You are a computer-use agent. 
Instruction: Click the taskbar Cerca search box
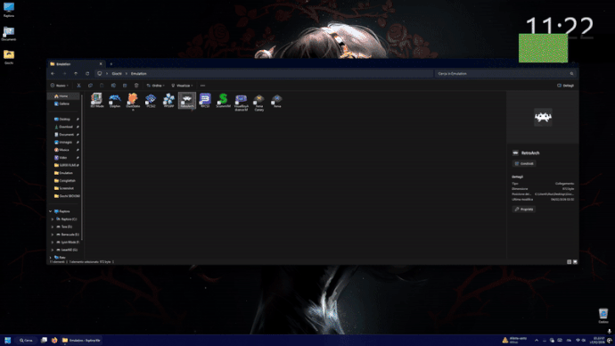click(26, 340)
